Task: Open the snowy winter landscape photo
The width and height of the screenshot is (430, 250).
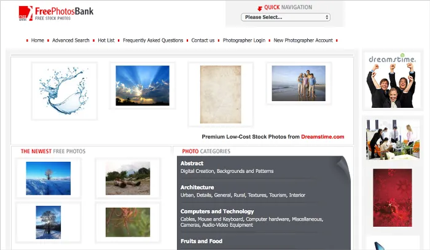Action: 49,178
